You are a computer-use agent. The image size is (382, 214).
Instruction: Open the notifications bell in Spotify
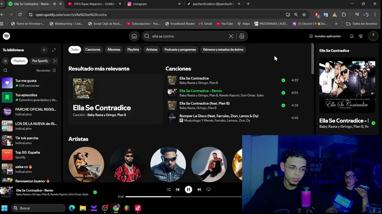[352, 36]
